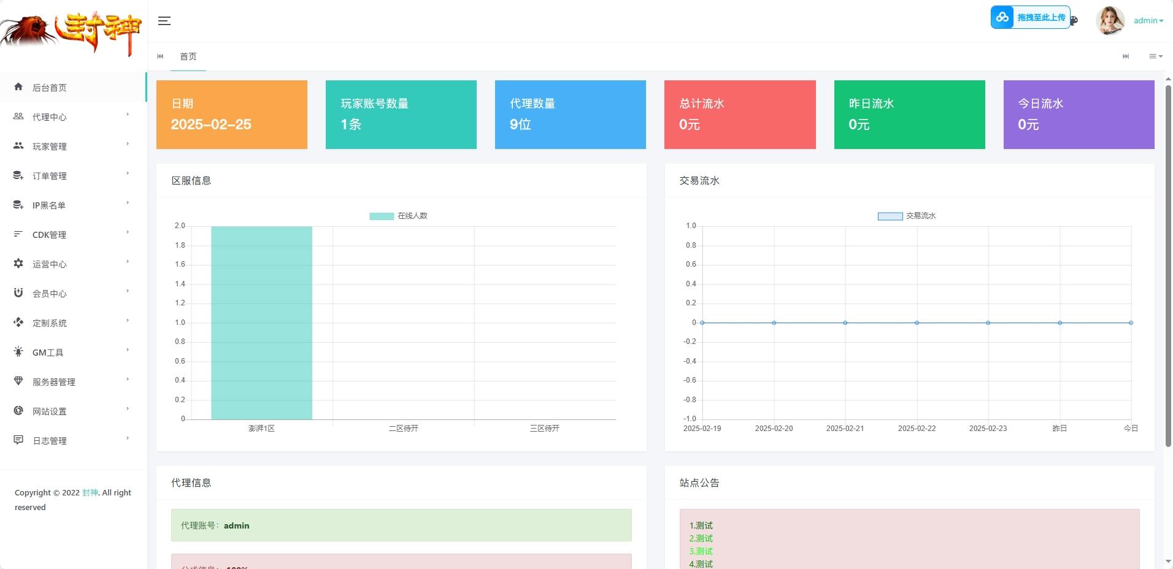Expand the 代理中心 menu chevron
Viewport: 1173px width, 569px height.
click(128, 115)
